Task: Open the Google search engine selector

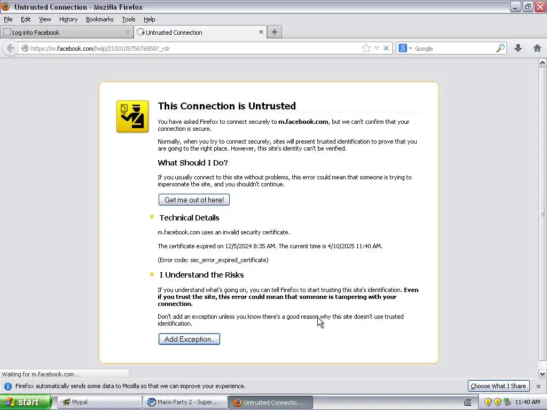Action: (405, 48)
